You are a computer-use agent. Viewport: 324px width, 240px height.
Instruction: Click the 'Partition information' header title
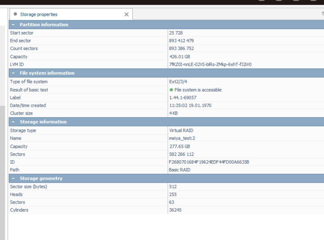[x=44, y=25]
